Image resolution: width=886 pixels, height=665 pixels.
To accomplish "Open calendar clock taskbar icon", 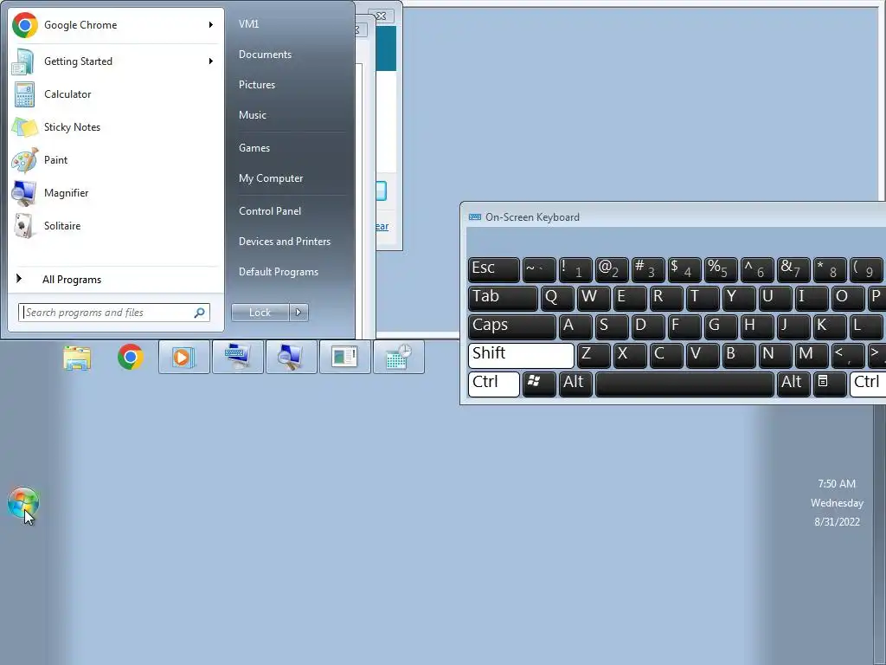I will pos(398,358).
